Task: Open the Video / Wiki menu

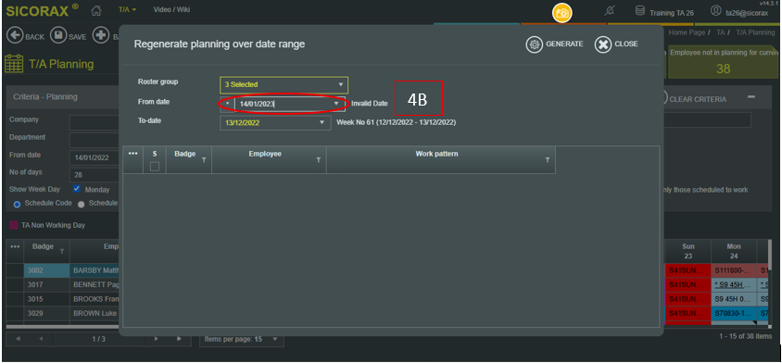Action: coord(171,9)
